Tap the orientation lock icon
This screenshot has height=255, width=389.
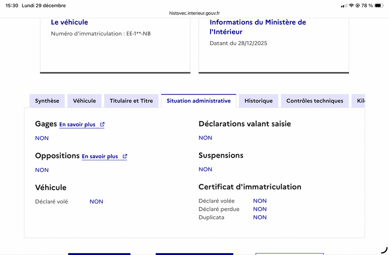tap(358, 5)
